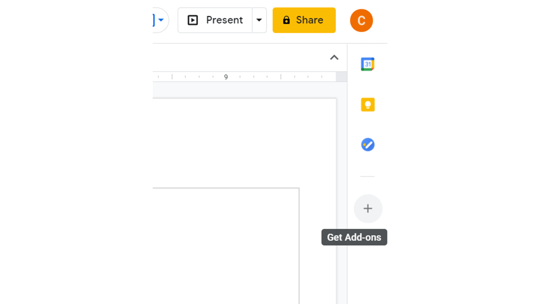
Task: Click the gray end section of the ruler
Action: (x=341, y=77)
